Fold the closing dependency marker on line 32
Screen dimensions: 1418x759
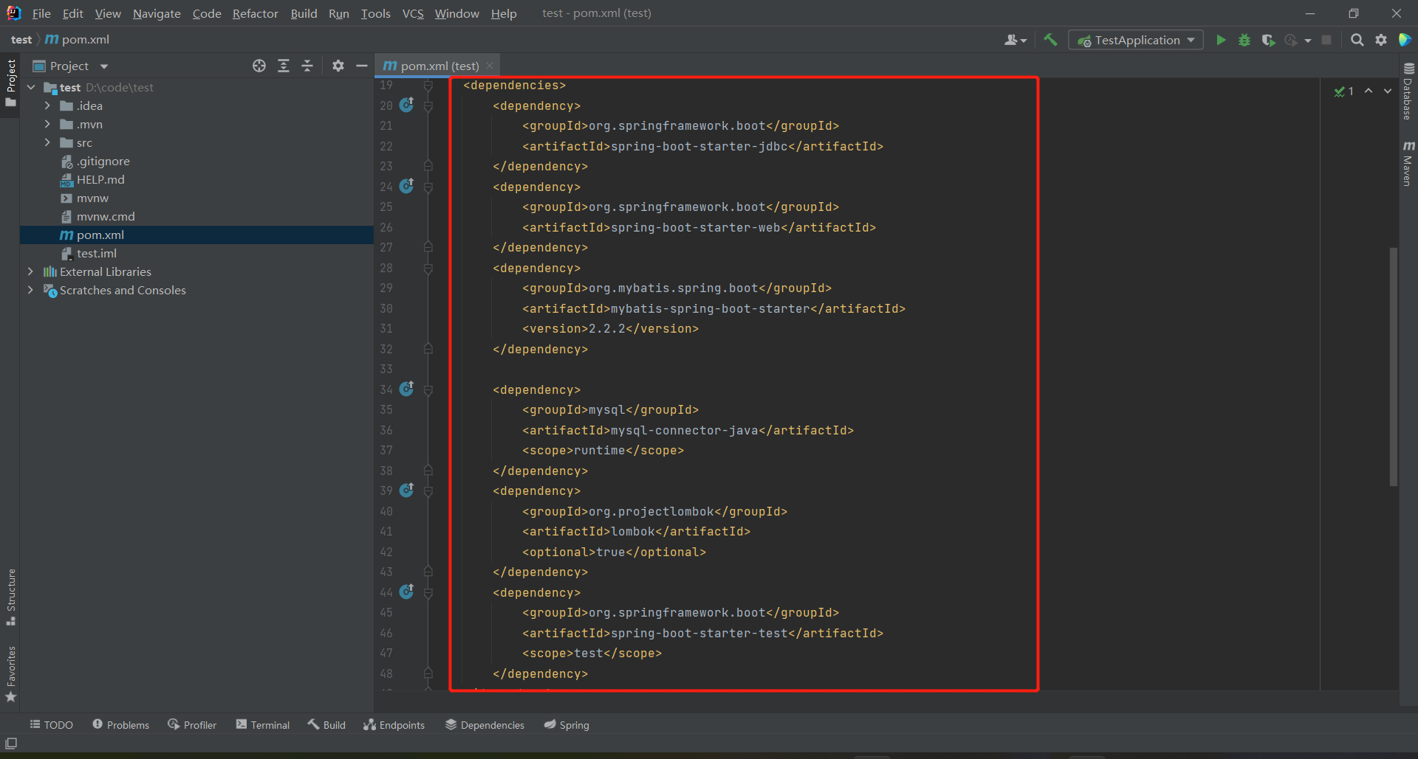click(x=428, y=349)
